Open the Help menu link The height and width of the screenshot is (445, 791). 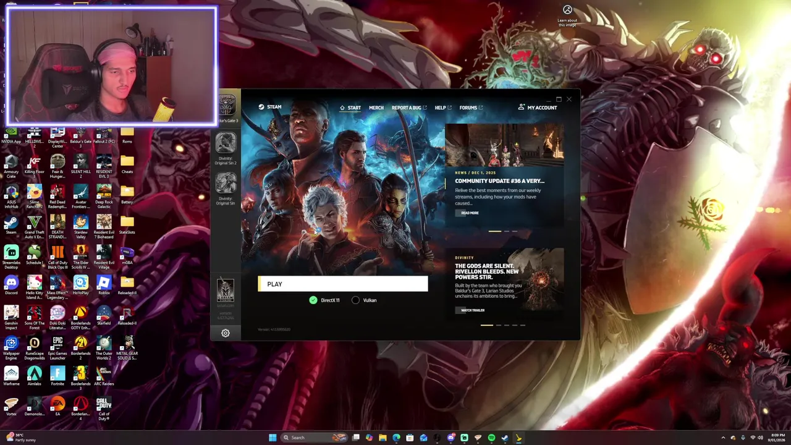(443, 108)
